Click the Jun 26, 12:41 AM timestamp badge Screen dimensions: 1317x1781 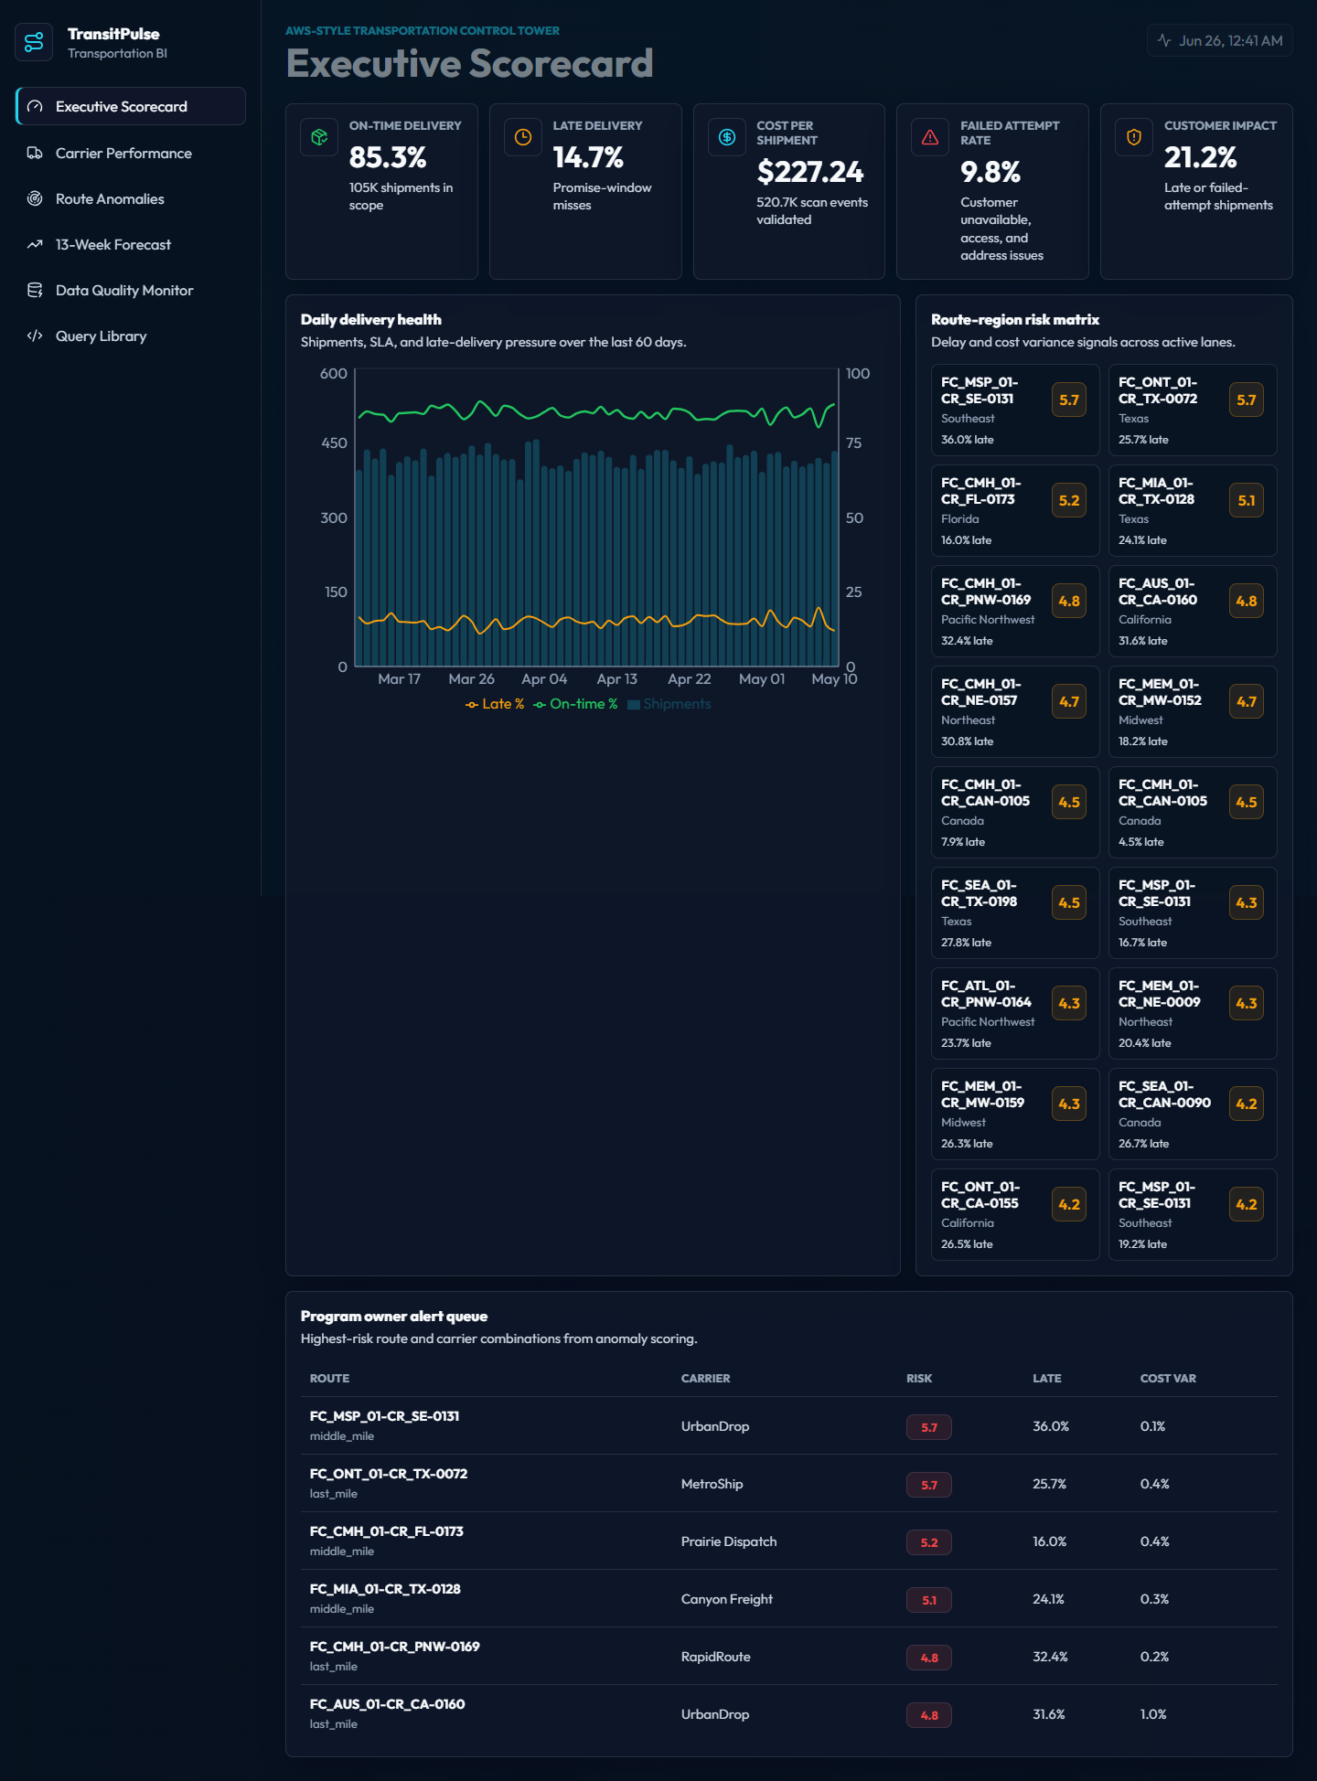(x=1219, y=40)
